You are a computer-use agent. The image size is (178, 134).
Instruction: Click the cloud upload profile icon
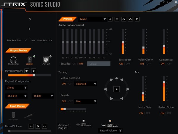click(124, 19)
